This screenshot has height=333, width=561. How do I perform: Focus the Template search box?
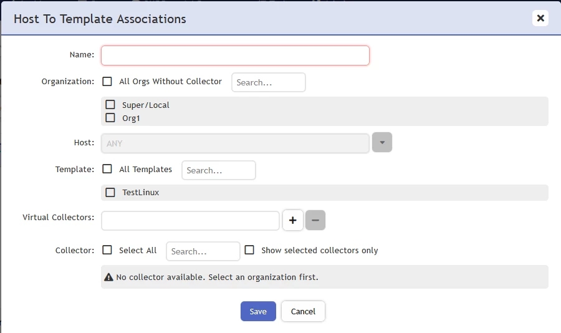coord(219,170)
